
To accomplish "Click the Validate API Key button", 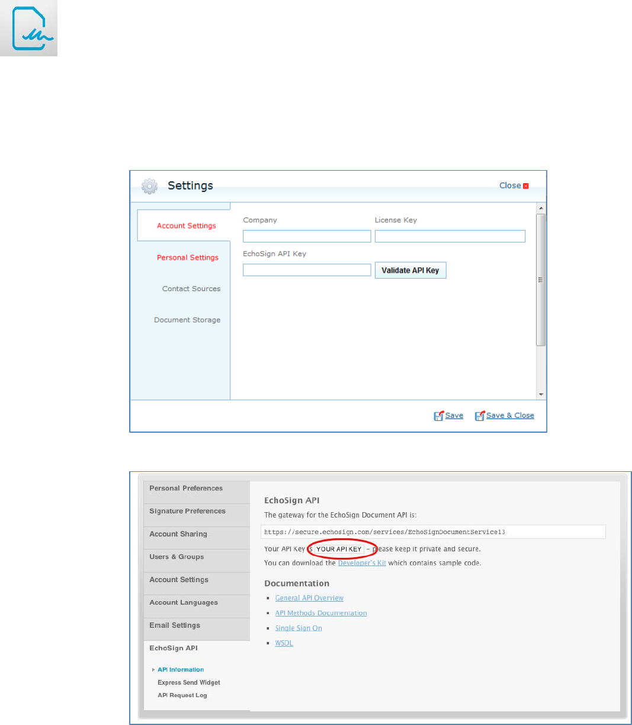I will pyautogui.click(x=410, y=270).
